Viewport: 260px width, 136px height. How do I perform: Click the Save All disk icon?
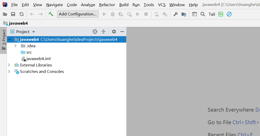(x=13, y=14)
